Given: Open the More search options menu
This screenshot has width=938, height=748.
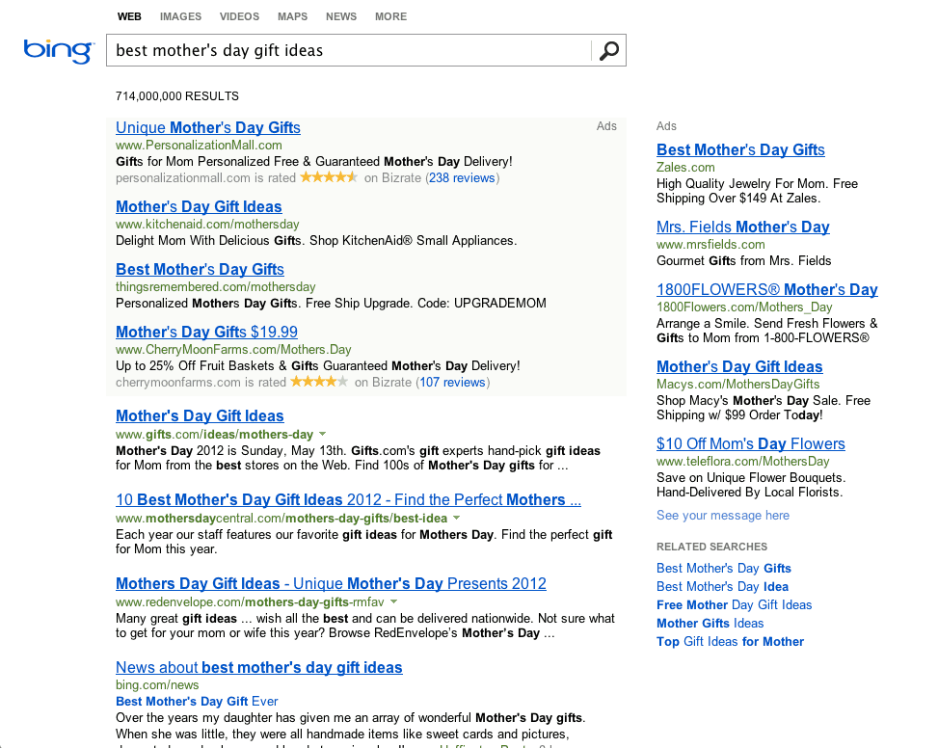Looking at the screenshot, I should (390, 16).
